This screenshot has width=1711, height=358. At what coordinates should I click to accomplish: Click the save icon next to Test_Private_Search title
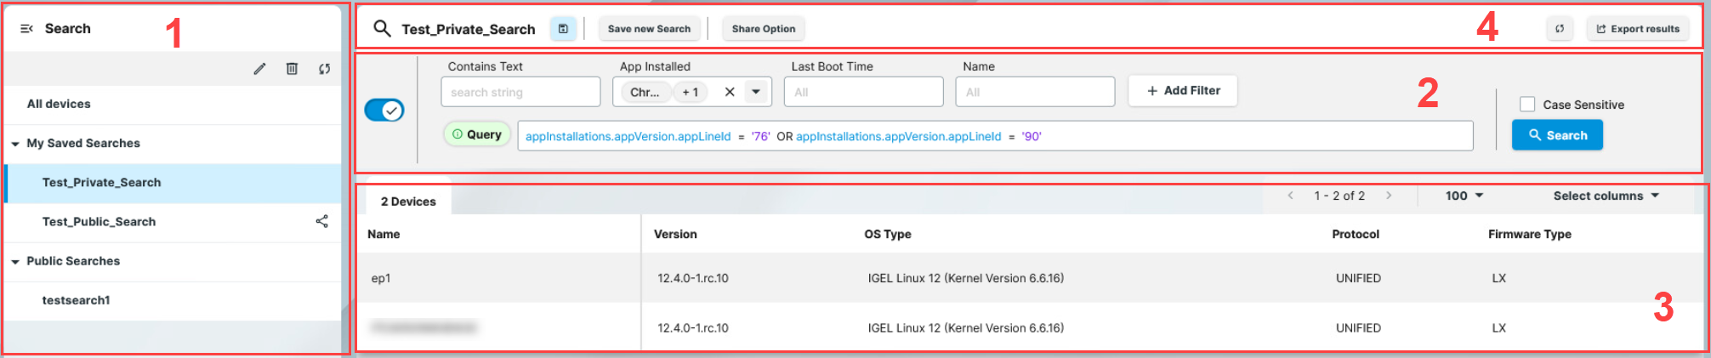pyautogui.click(x=563, y=29)
